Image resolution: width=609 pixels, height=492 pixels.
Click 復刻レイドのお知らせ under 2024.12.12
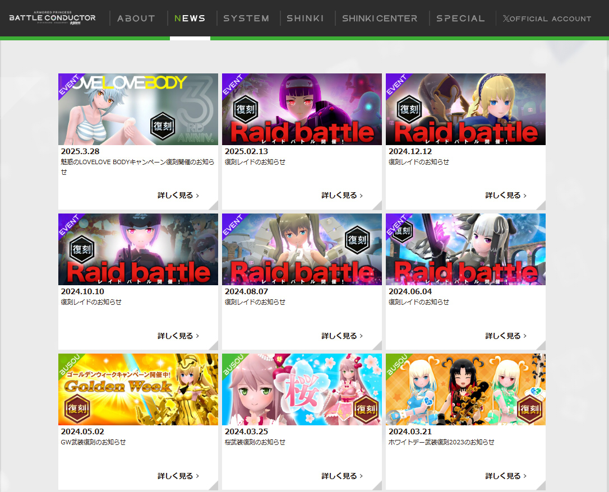pyautogui.click(x=419, y=162)
